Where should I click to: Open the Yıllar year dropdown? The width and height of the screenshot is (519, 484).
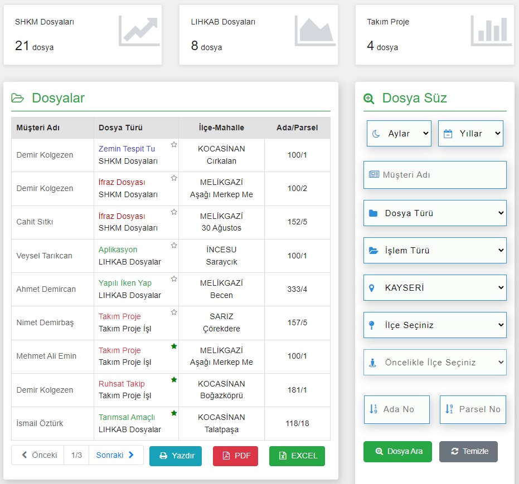tap(471, 134)
